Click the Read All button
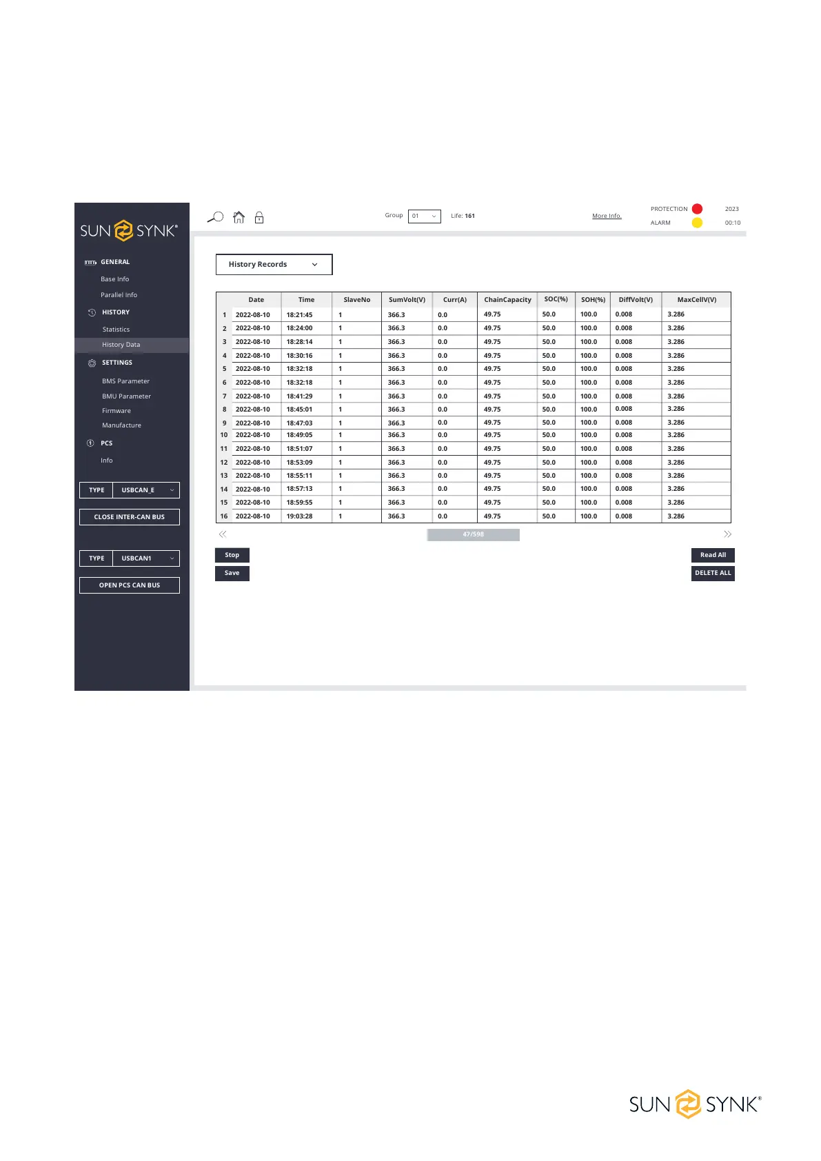821x1161 pixels. coord(713,555)
